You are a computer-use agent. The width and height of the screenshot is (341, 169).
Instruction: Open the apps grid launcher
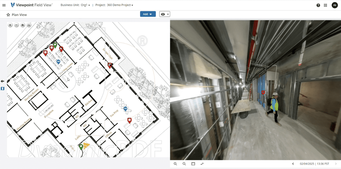(x=325, y=5)
